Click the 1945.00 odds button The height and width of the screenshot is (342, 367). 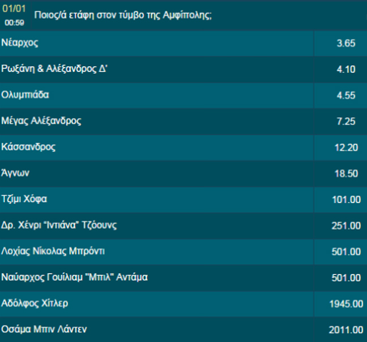[345, 304]
